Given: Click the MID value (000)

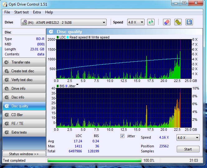Looking at the screenshot, I should [41, 44].
